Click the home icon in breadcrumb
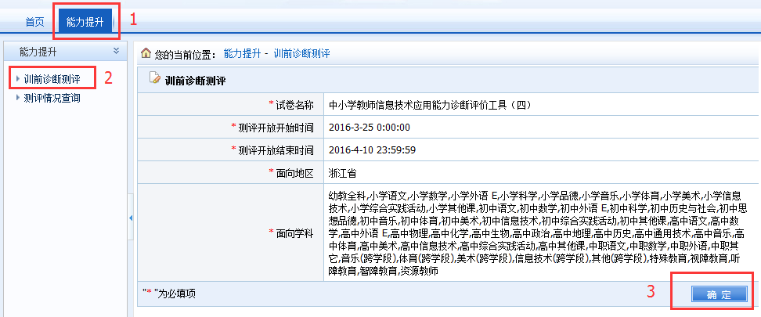This screenshot has height=317, width=761. coord(145,53)
